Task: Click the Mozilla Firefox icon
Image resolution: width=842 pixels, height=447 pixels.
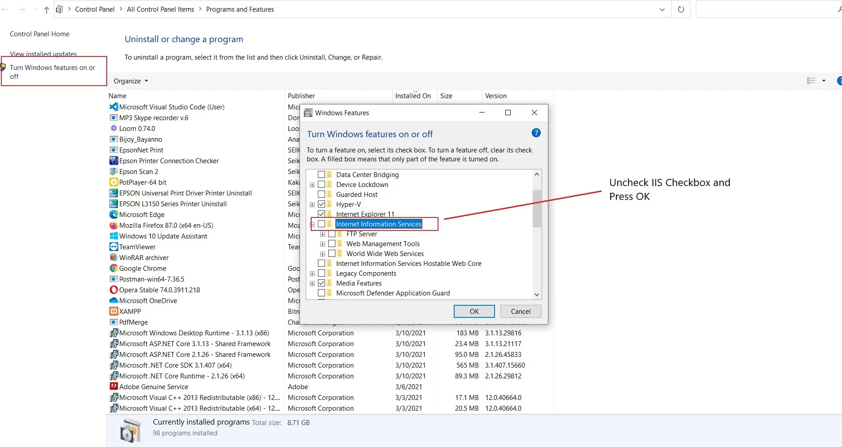Action: 113,225
